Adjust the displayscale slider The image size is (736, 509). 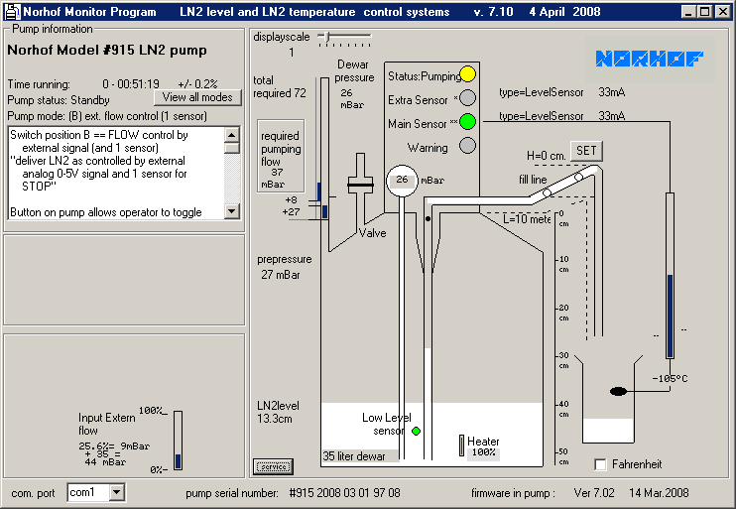327,36
